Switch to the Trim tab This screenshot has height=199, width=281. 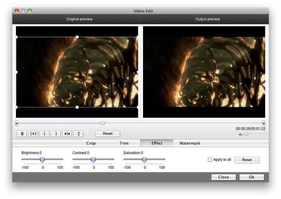click(x=124, y=143)
